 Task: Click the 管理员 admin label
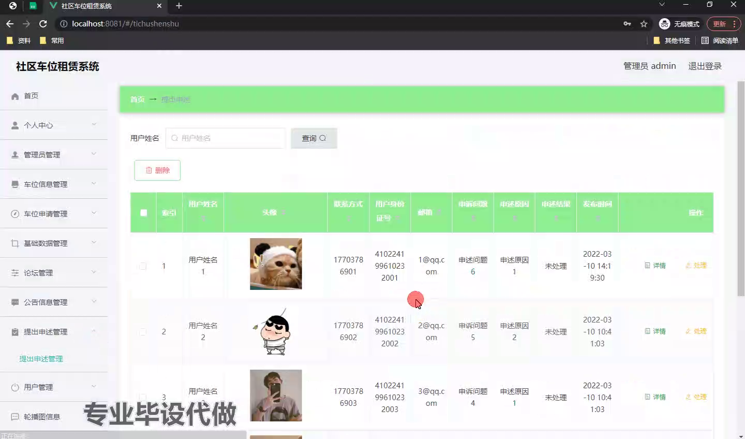click(x=649, y=66)
